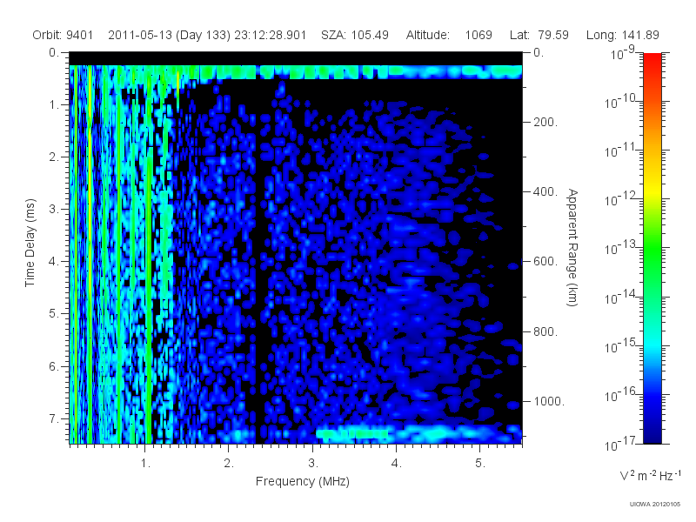Click the 'Apparent Range (km)' axis label
696x522 pixels.
572,247
